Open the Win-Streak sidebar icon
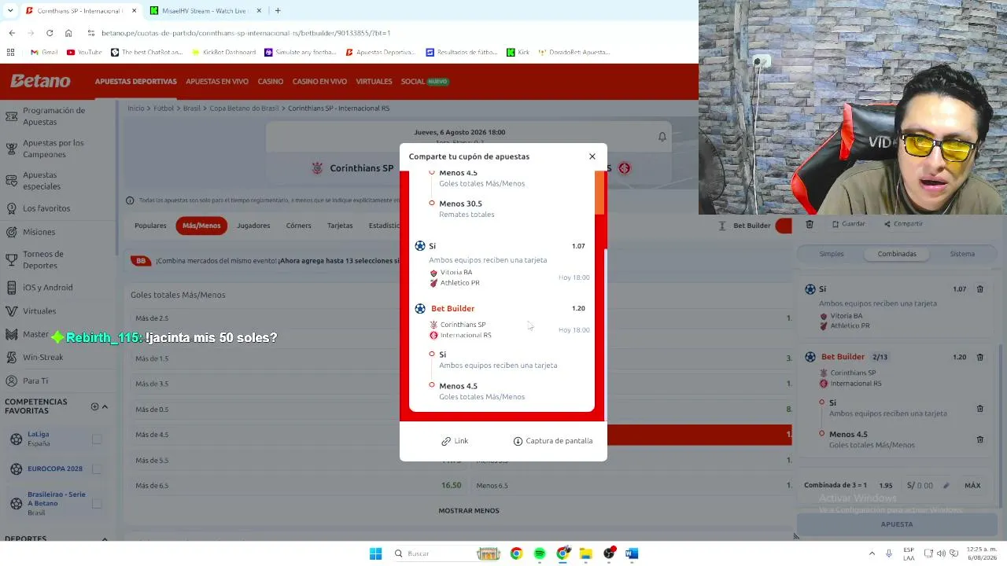The width and height of the screenshot is (1007, 566). coord(12,358)
